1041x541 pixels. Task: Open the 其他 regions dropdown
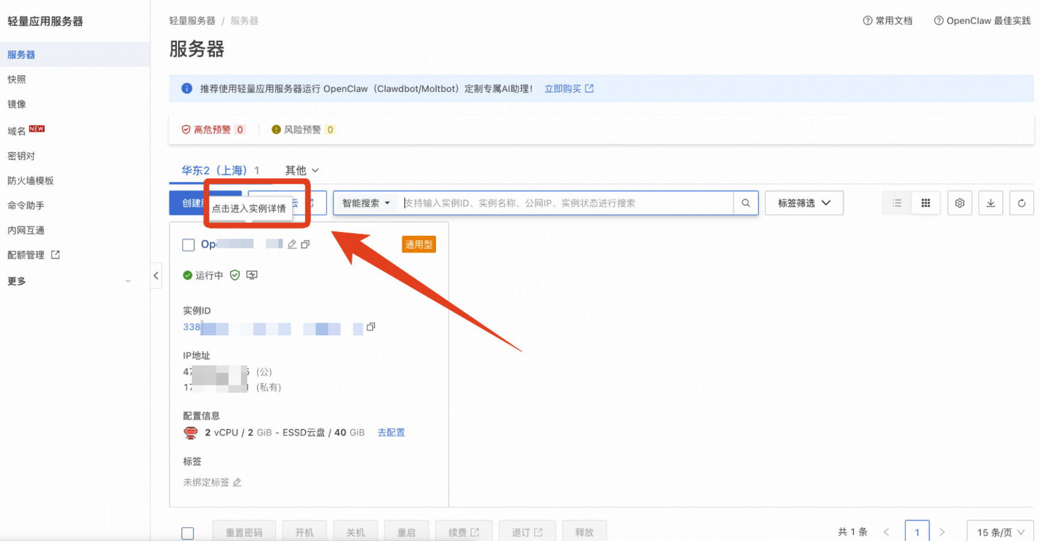(302, 170)
